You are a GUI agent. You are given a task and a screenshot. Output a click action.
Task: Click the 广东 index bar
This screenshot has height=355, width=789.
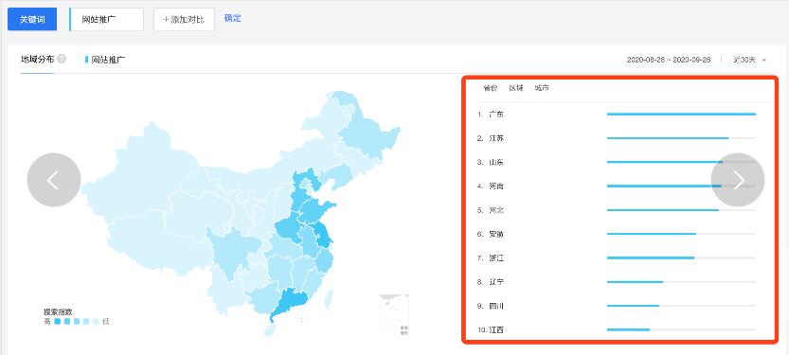tap(681, 115)
